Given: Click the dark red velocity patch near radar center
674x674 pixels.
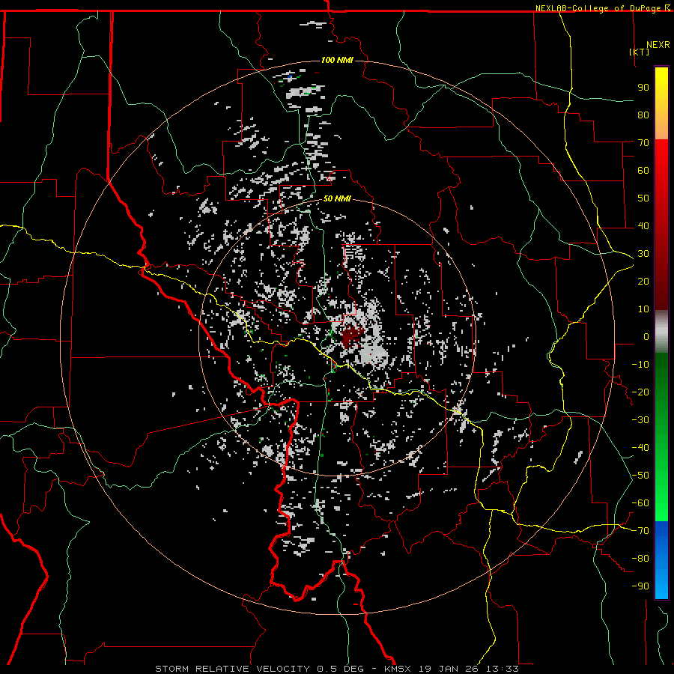Looking at the screenshot, I should coord(351,336).
